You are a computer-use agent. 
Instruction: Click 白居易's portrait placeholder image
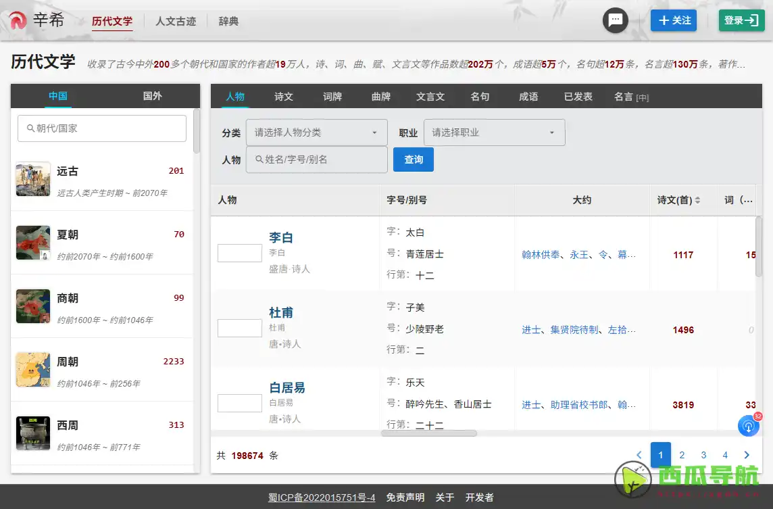(x=240, y=403)
